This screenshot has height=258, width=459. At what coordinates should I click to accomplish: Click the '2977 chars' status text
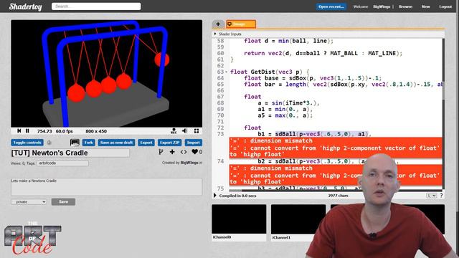(x=338, y=196)
